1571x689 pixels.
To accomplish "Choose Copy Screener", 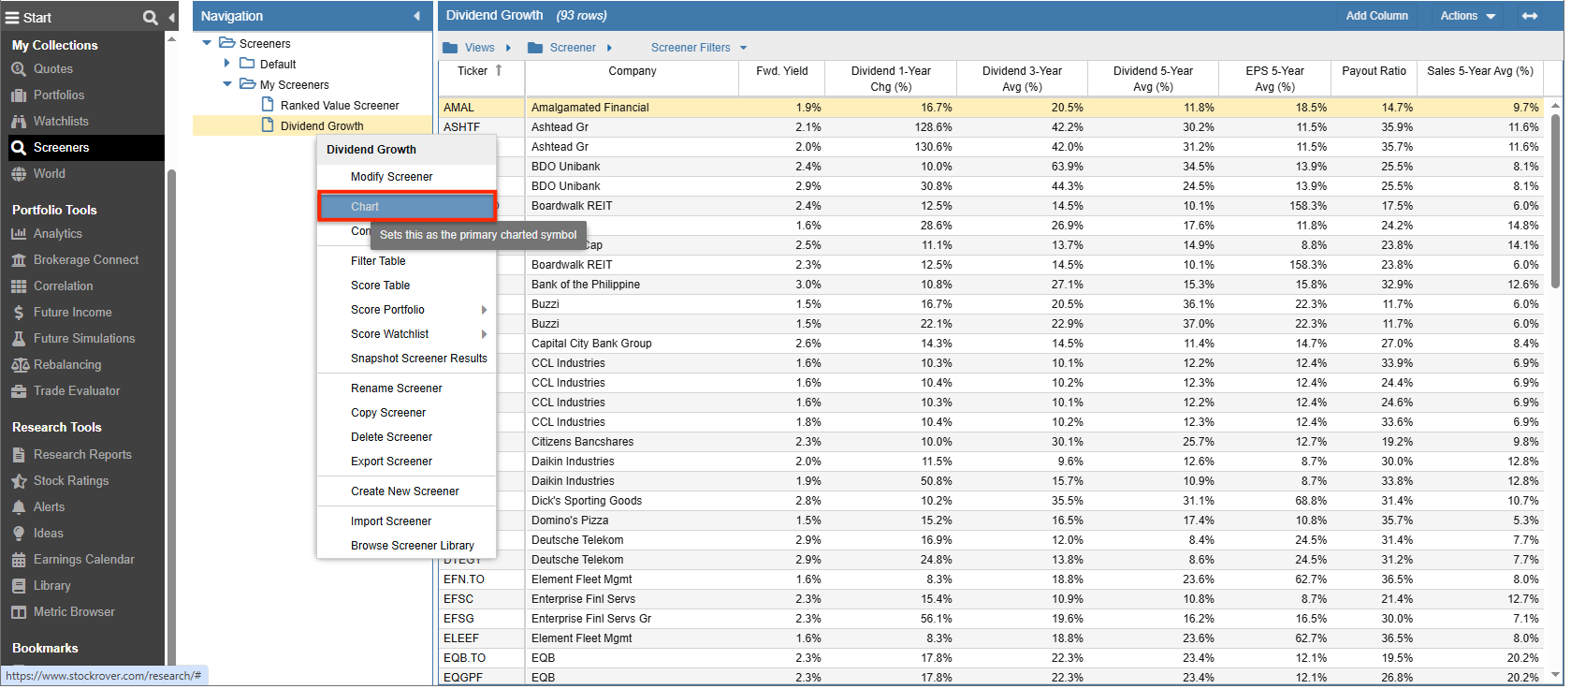I will [406, 413].
